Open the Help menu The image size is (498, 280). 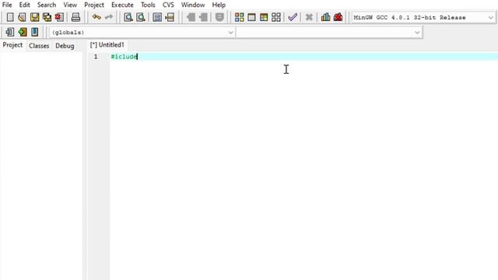[x=219, y=5]
